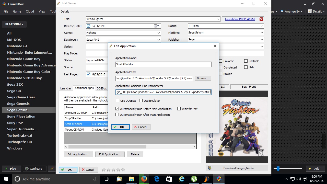Confirm Edit Application with OK
Image resolution: width=327 pixels, height=184 pixels.
pos(120,127)
